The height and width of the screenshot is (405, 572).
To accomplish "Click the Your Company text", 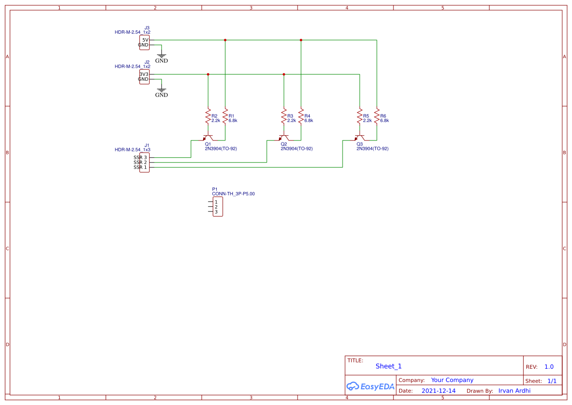I will coord(452,380).
